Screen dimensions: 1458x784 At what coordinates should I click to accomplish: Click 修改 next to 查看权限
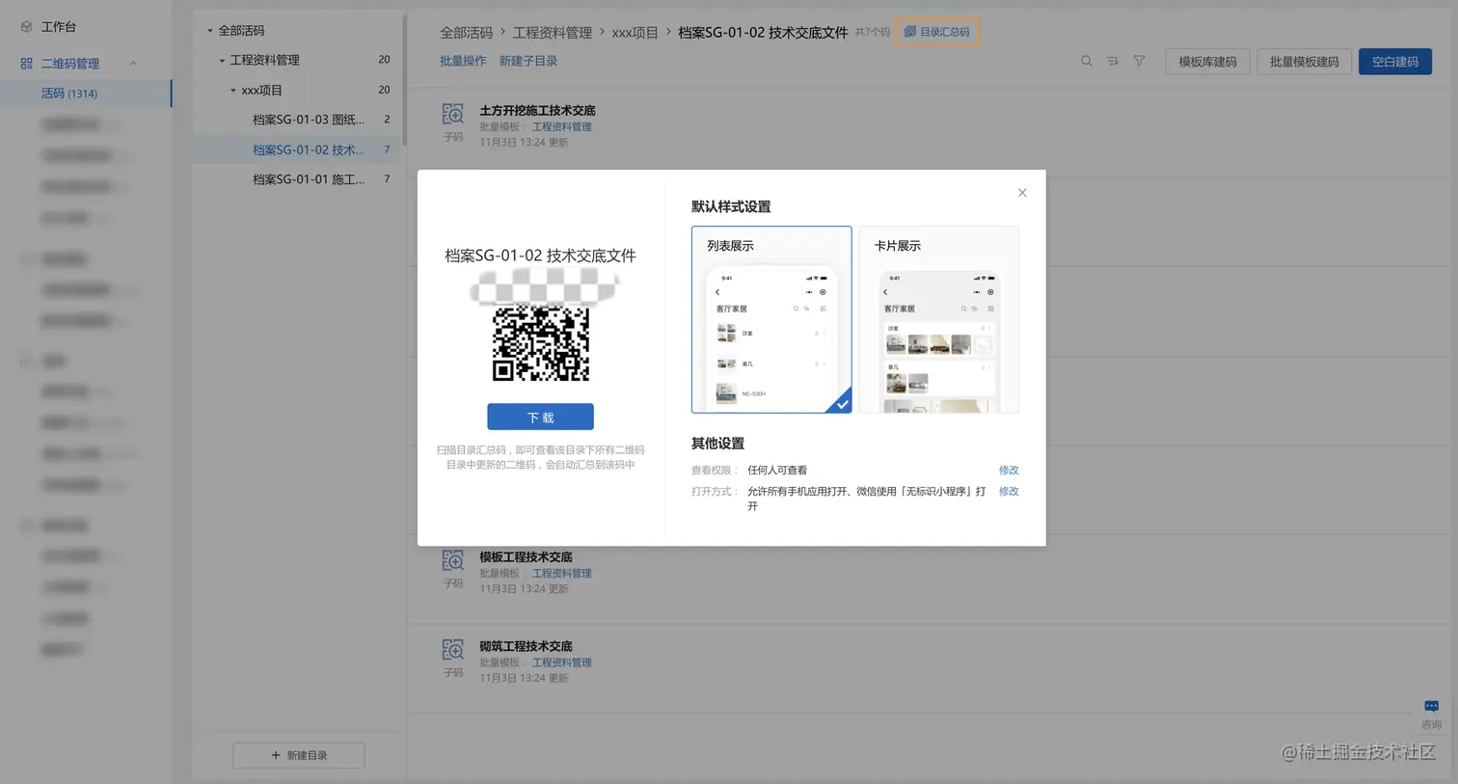(1009, 471)
